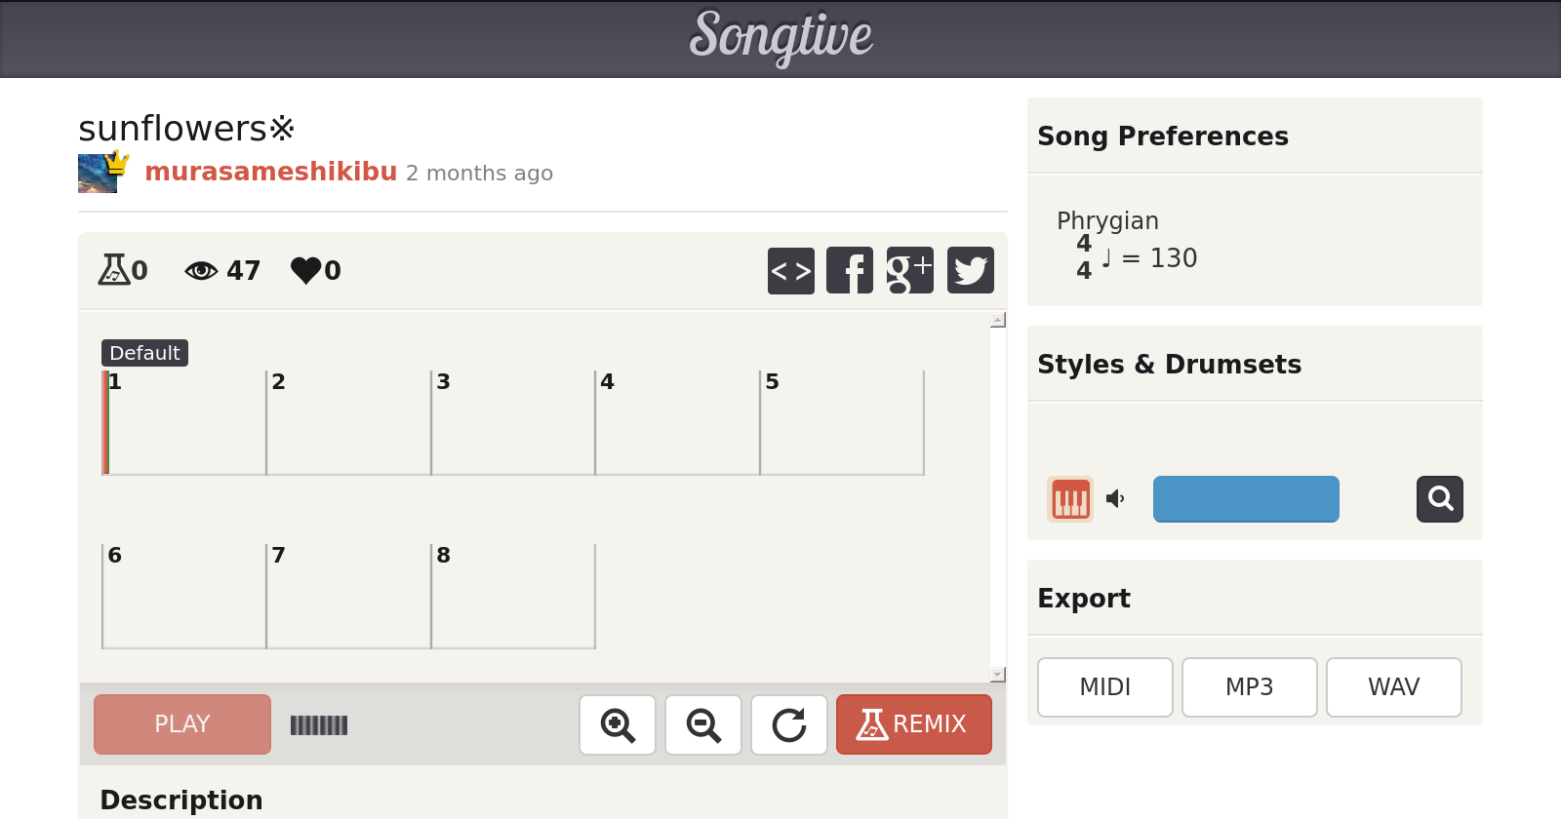Export the song as MP3
Image resolution: width=1561 pixels, height=819 pixels.
coord(1249,687)
